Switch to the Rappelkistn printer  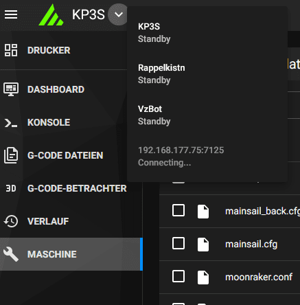tap(207, 74)
